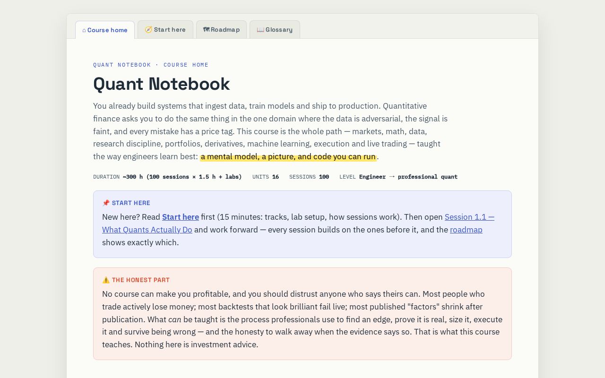This screenshot has height=378, width=605.
Task: Open the Roadmap tab
Action: click(221, 29)
